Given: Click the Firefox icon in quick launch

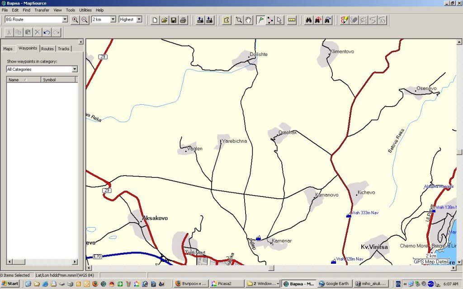Looking at the screenshot, I should [x=95, y=284].
